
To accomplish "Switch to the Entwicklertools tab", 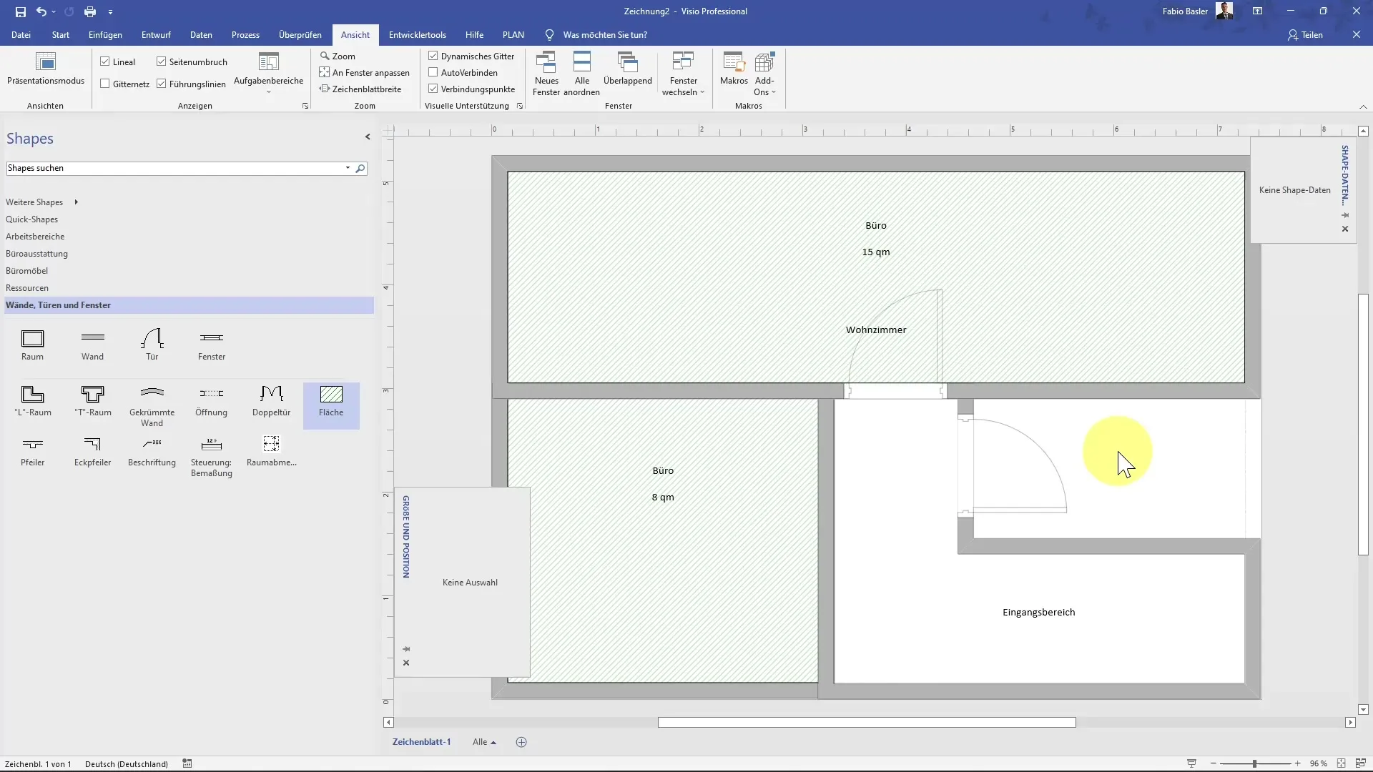I will pos(418,34).
